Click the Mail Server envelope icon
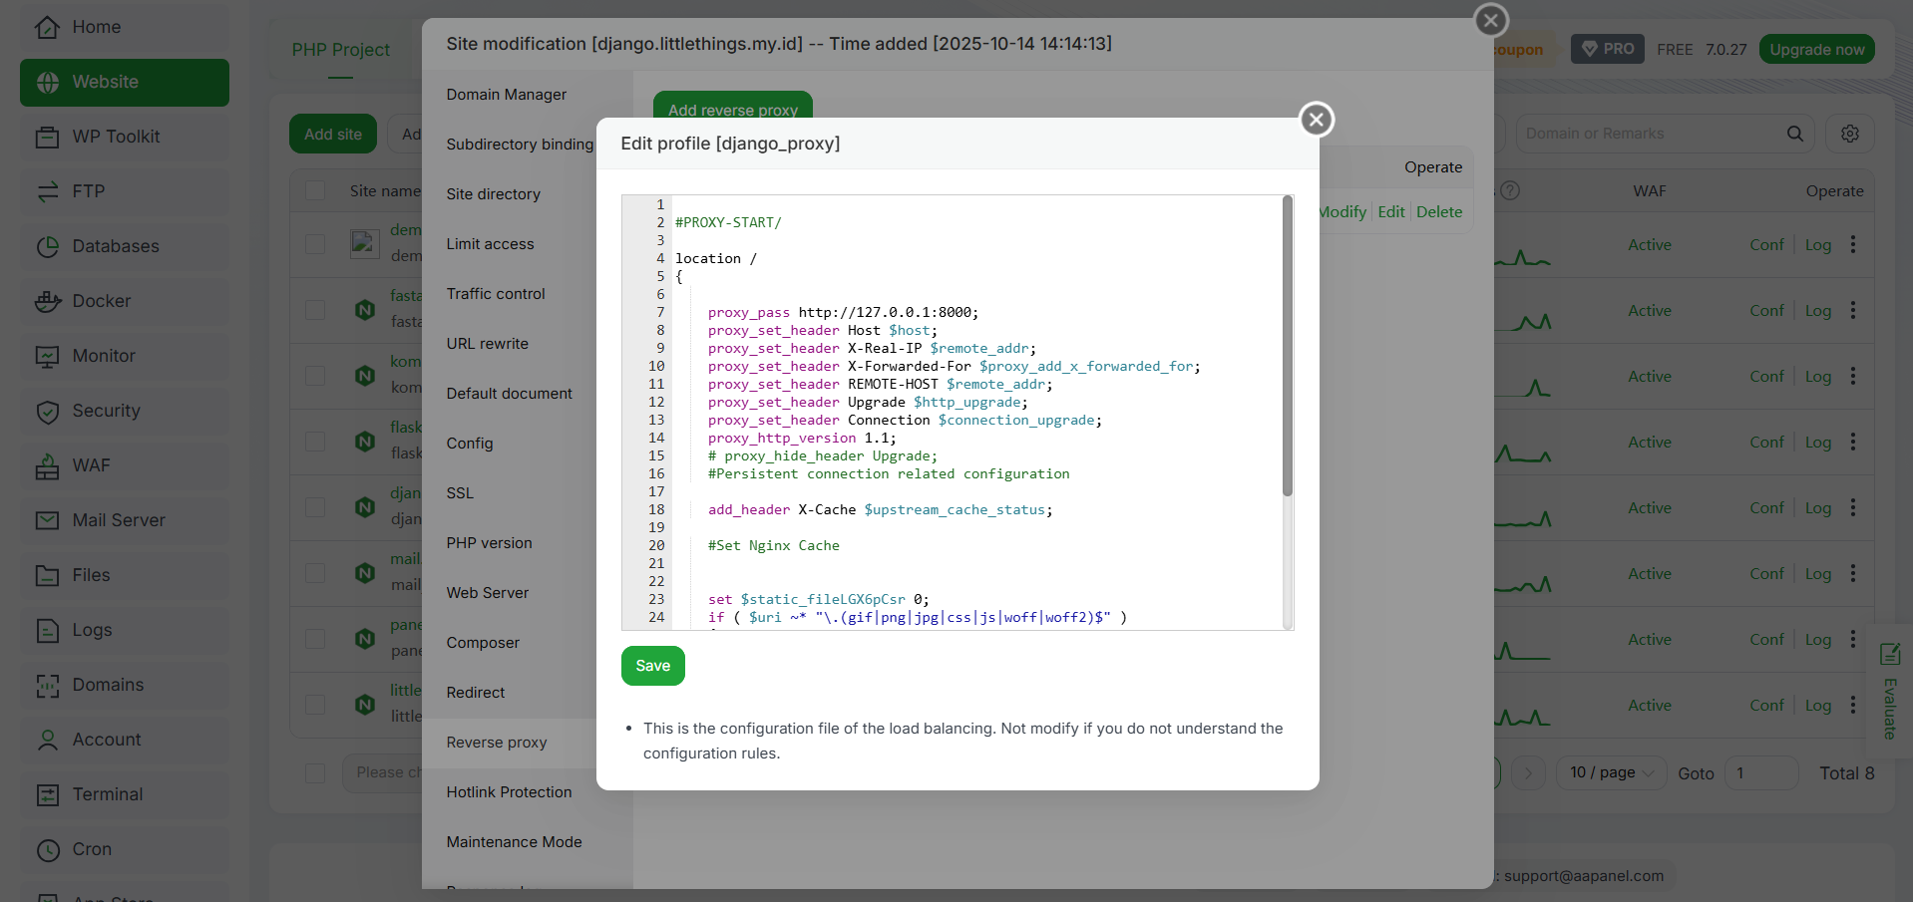The width and height of the screenshot is (1913, 902). tap(47, 520)
